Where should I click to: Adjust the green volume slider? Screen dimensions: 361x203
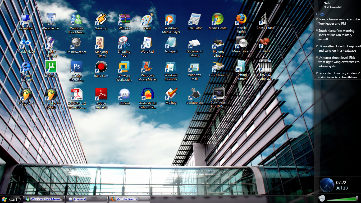[x=342, y=198]
